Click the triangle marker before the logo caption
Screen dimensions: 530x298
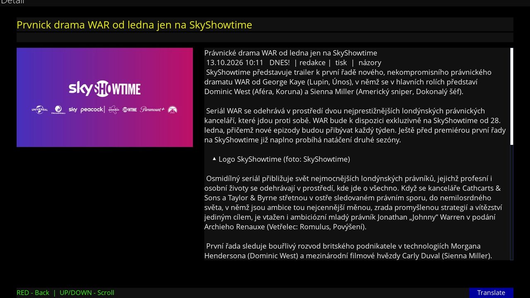pyautogui.click(x=214, y=159)
